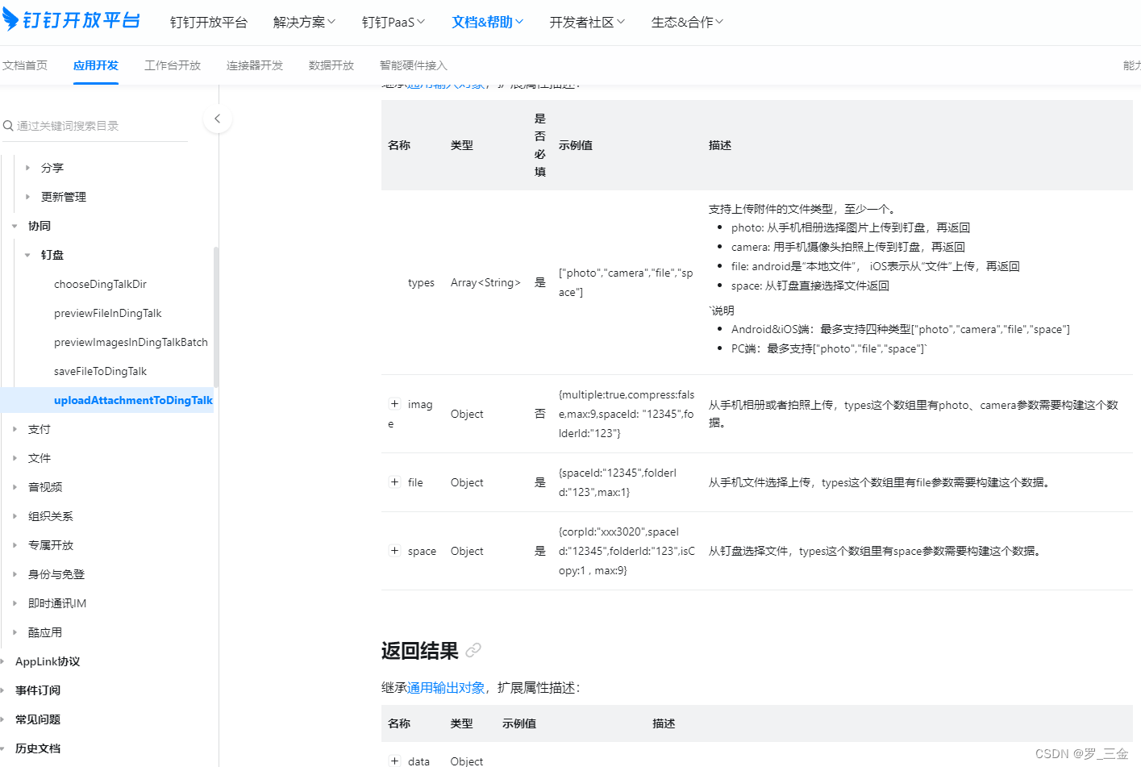Click 钉钉开放平台 in top navigation
Image resolution: width=1141 pixels, height=767 pixels.
click(208, 23)
